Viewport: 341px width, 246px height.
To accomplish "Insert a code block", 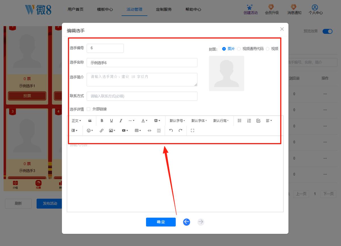I will point(149,131).
